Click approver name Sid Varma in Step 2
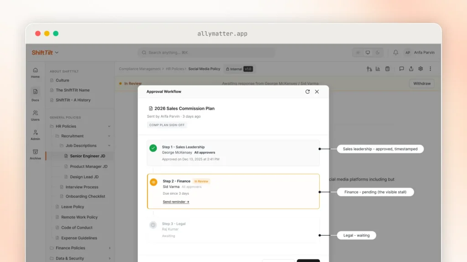 click(x=171, y=186)
